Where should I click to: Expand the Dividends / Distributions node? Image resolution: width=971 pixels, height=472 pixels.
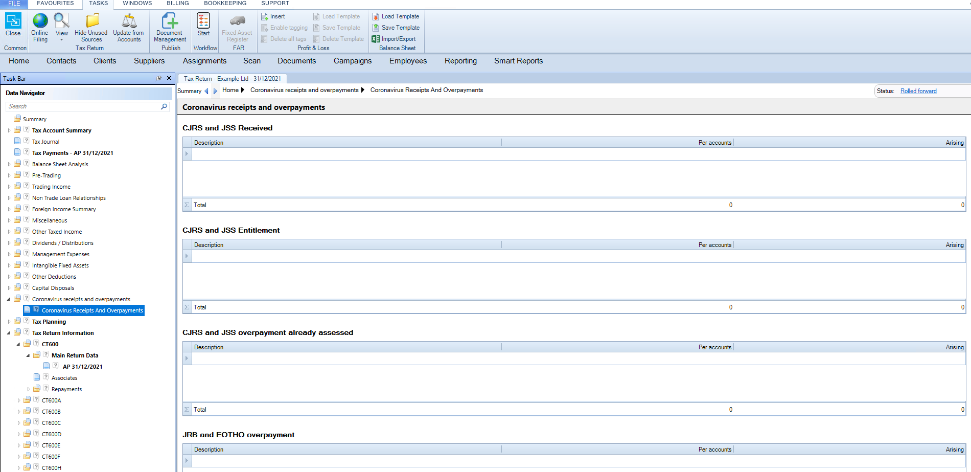click(9, 243)
